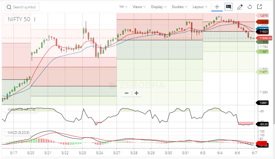Viewport: 275px width, 159px height.
Task: Click the 5/27 date axis label
Action: [117, 153]
